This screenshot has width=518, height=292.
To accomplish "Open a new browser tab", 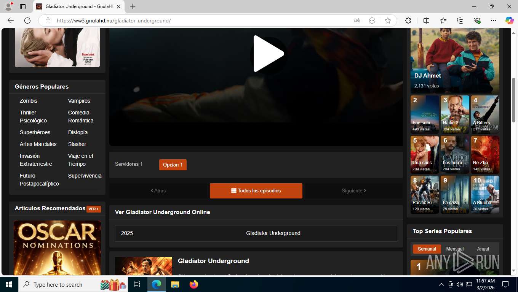I will tap(133, 6).
